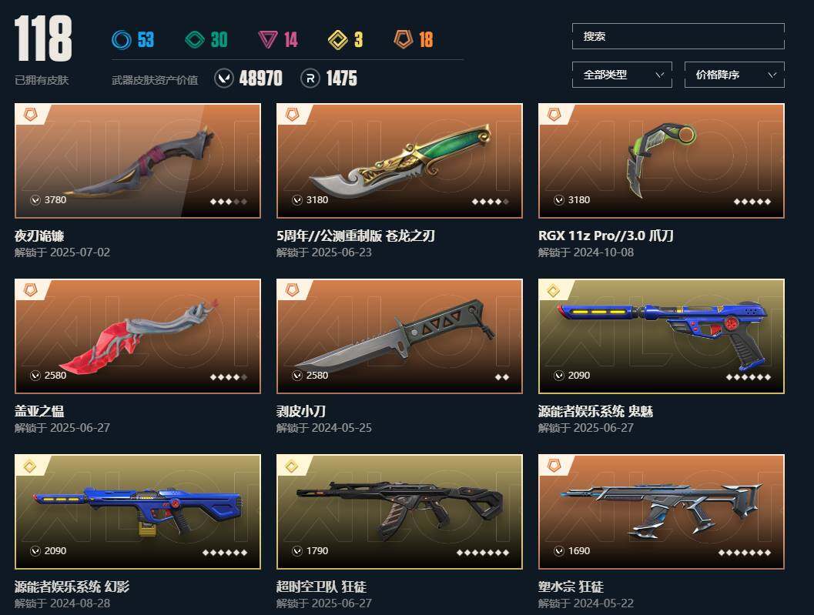
Task: Open the 源能者娱乐系统 鬼魅 pistol card
Action: pyautogui.click(x=661, y=336)
